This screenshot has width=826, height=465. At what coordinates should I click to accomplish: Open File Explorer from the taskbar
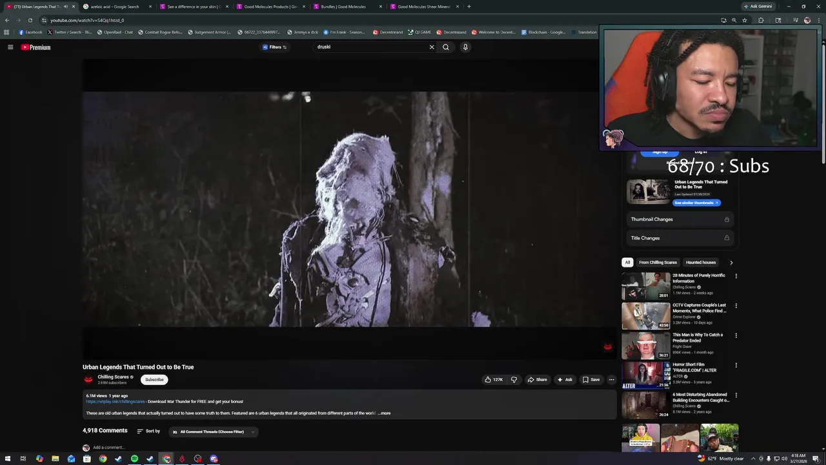(55, 459)
